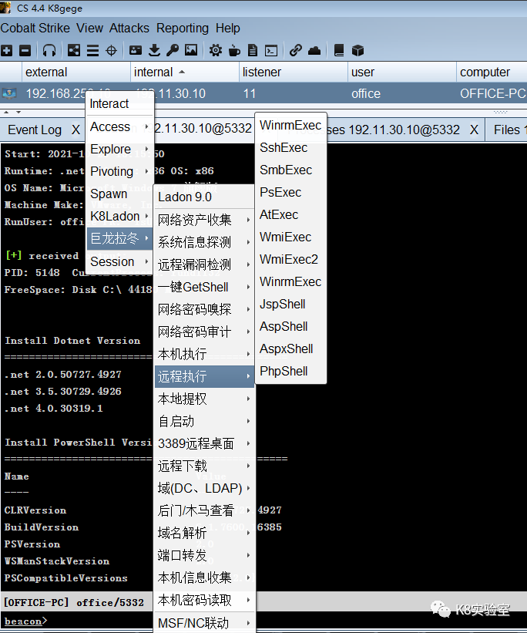Open Listeners via the headphones icon

tap(49, 50)
